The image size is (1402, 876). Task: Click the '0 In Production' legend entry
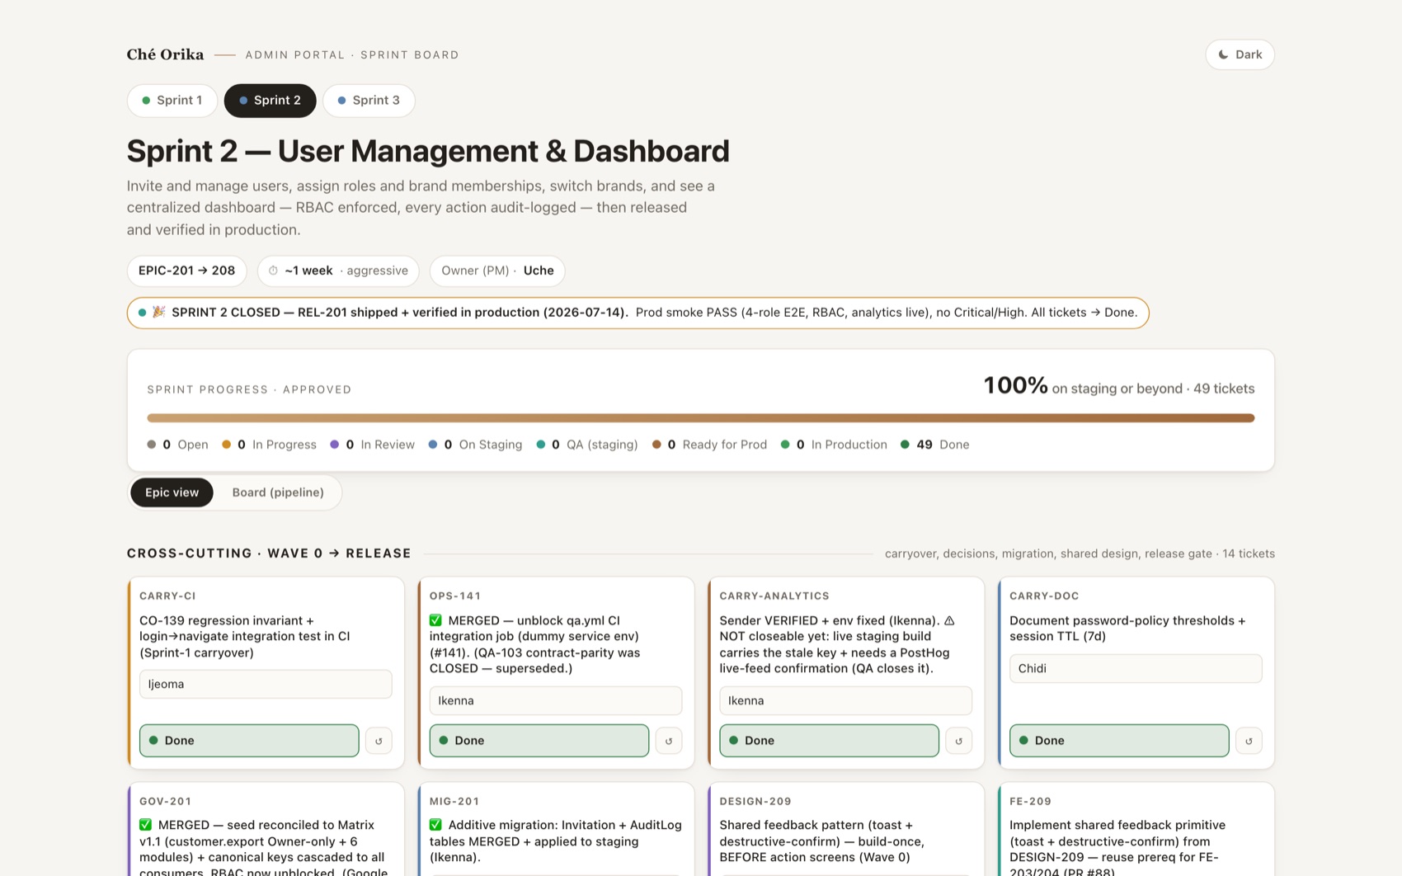point(834,445)
